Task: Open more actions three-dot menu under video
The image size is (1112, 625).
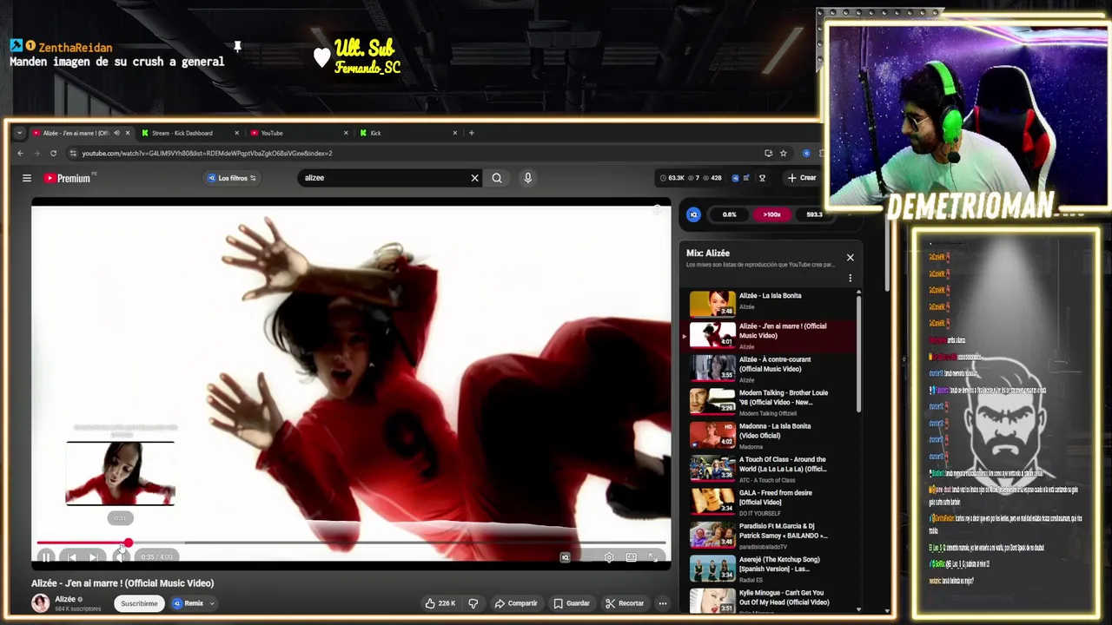Action: [x=662, y=603]
